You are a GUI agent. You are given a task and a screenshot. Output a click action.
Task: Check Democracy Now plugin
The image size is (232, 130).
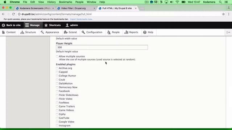pos(57,87)
